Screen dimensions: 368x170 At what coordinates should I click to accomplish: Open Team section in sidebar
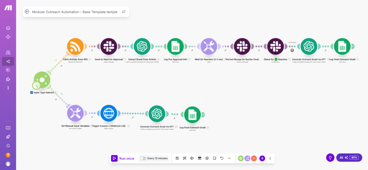8,52
